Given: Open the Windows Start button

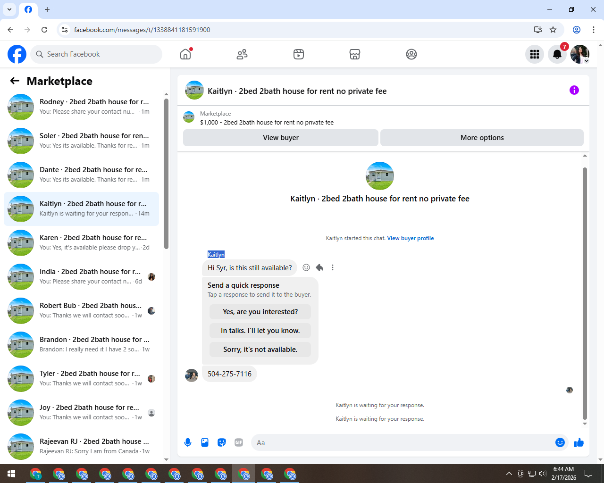Looking at the screenshot, I should (11, 474).
